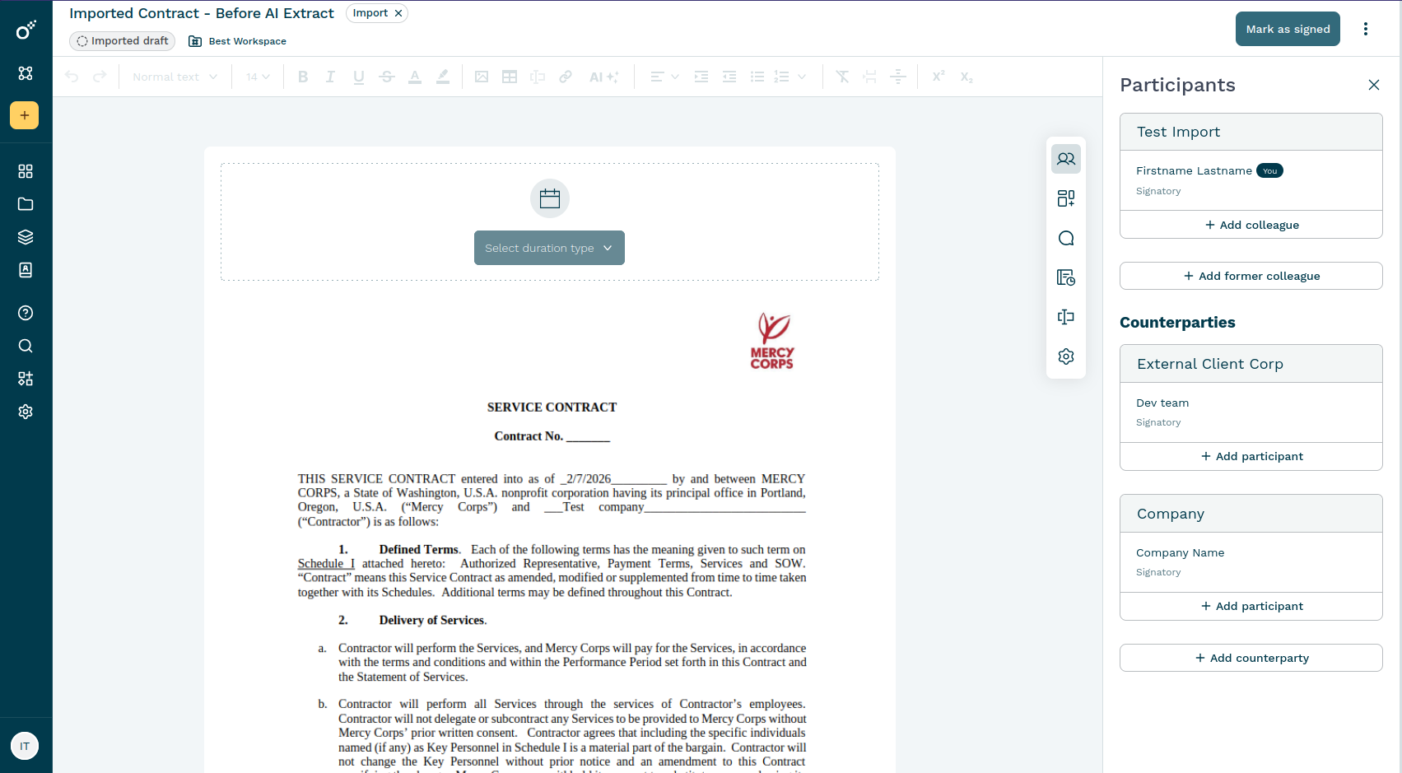The width and height of the screenshot is (1402, 773).
Task: Insert a data field from the toolbar
Action: point(538,77)
